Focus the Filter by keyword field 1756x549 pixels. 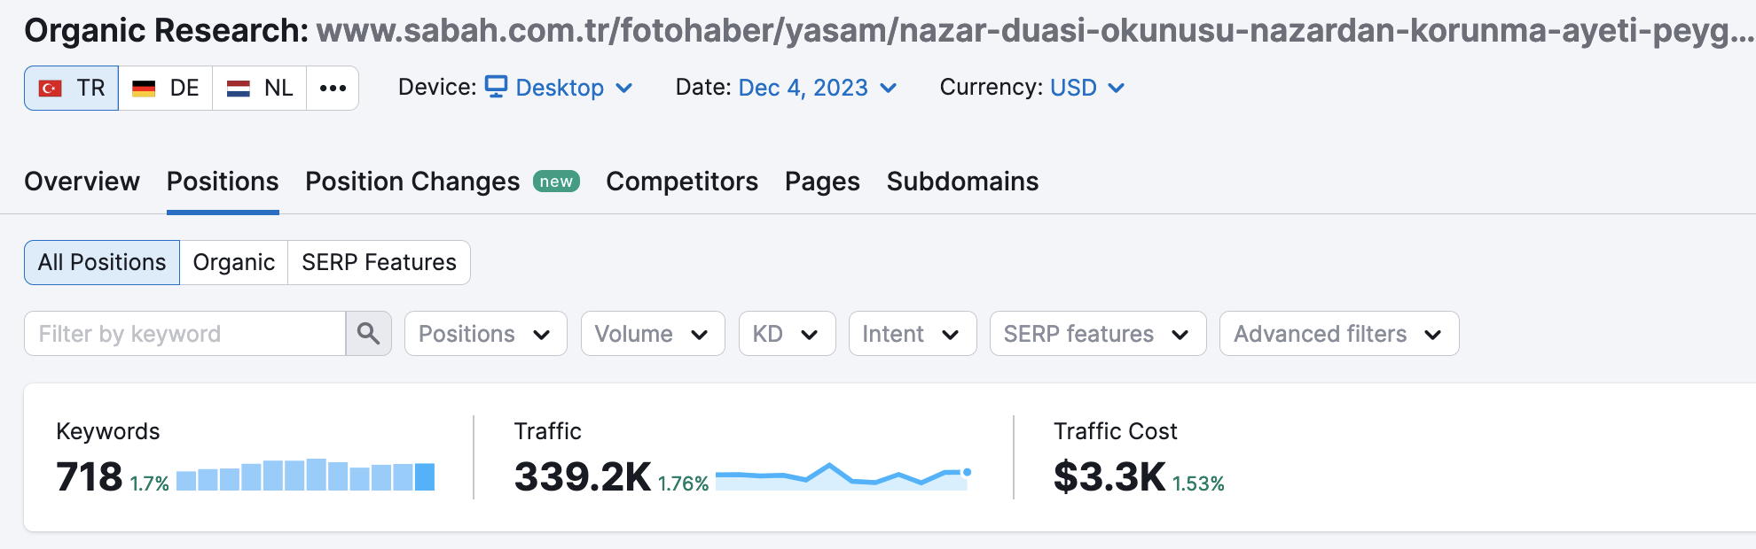185,334
